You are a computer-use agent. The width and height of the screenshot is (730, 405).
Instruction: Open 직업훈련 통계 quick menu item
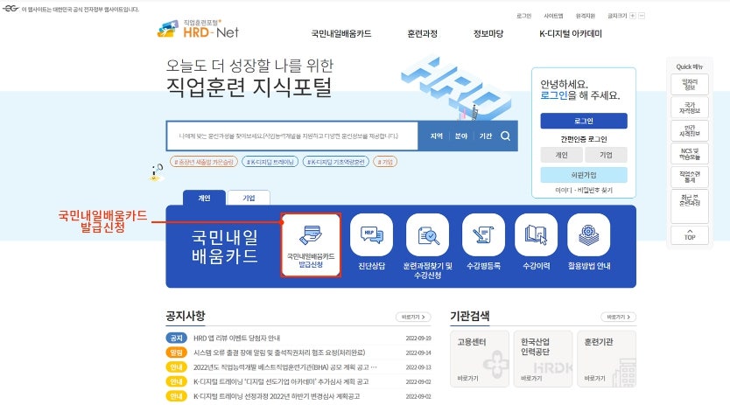point(690,177)
